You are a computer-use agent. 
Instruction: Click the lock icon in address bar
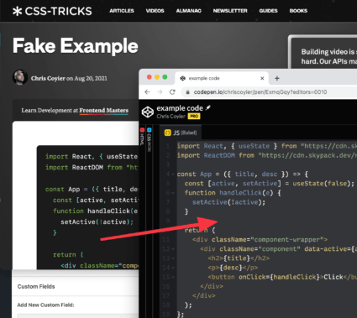188,92
